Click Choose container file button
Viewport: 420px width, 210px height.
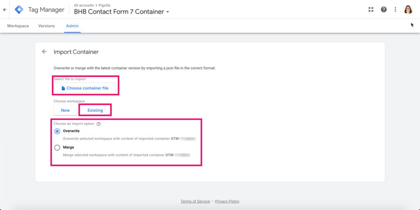(84, 88)
